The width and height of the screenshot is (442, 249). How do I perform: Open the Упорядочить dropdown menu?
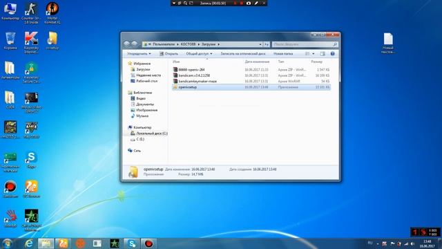pyautogui.click(x=139, y=54)
